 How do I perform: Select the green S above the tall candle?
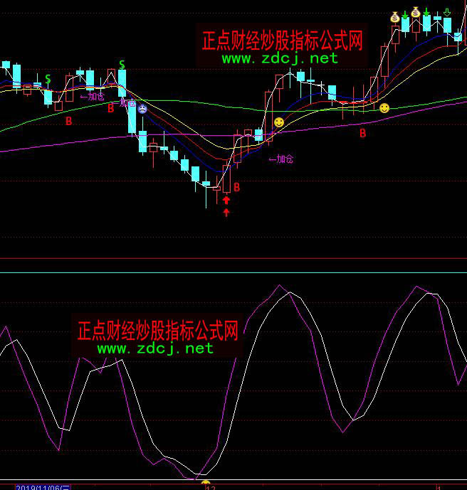coord(122,65)
